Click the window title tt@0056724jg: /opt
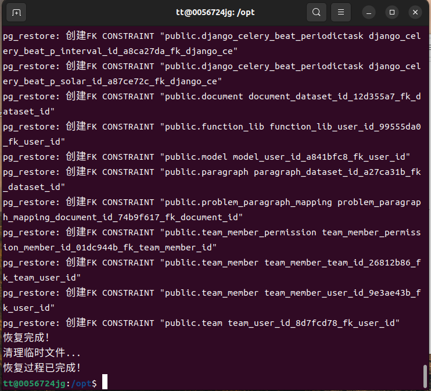431x391 pixels. coord(215,12)
